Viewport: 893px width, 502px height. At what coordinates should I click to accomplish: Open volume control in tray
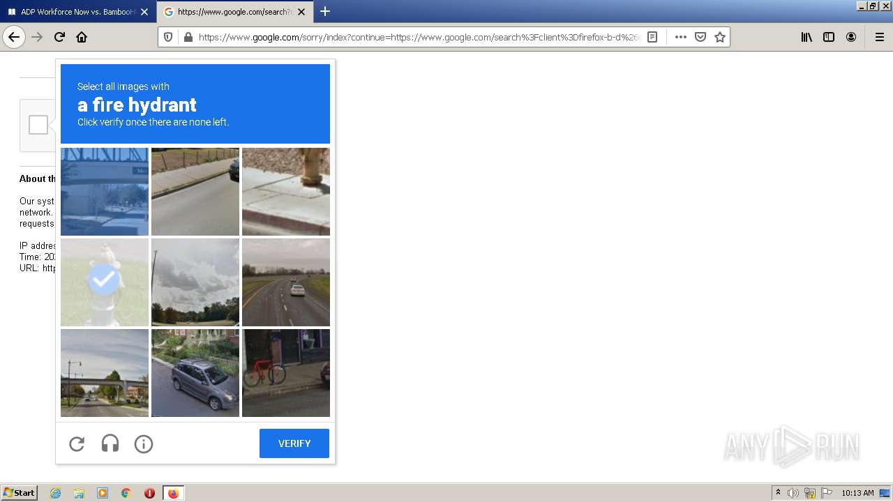(x=793, y=493)
